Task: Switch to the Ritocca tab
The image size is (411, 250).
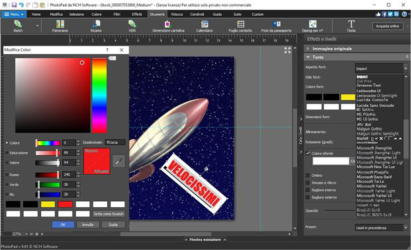Action: point(177,15)
